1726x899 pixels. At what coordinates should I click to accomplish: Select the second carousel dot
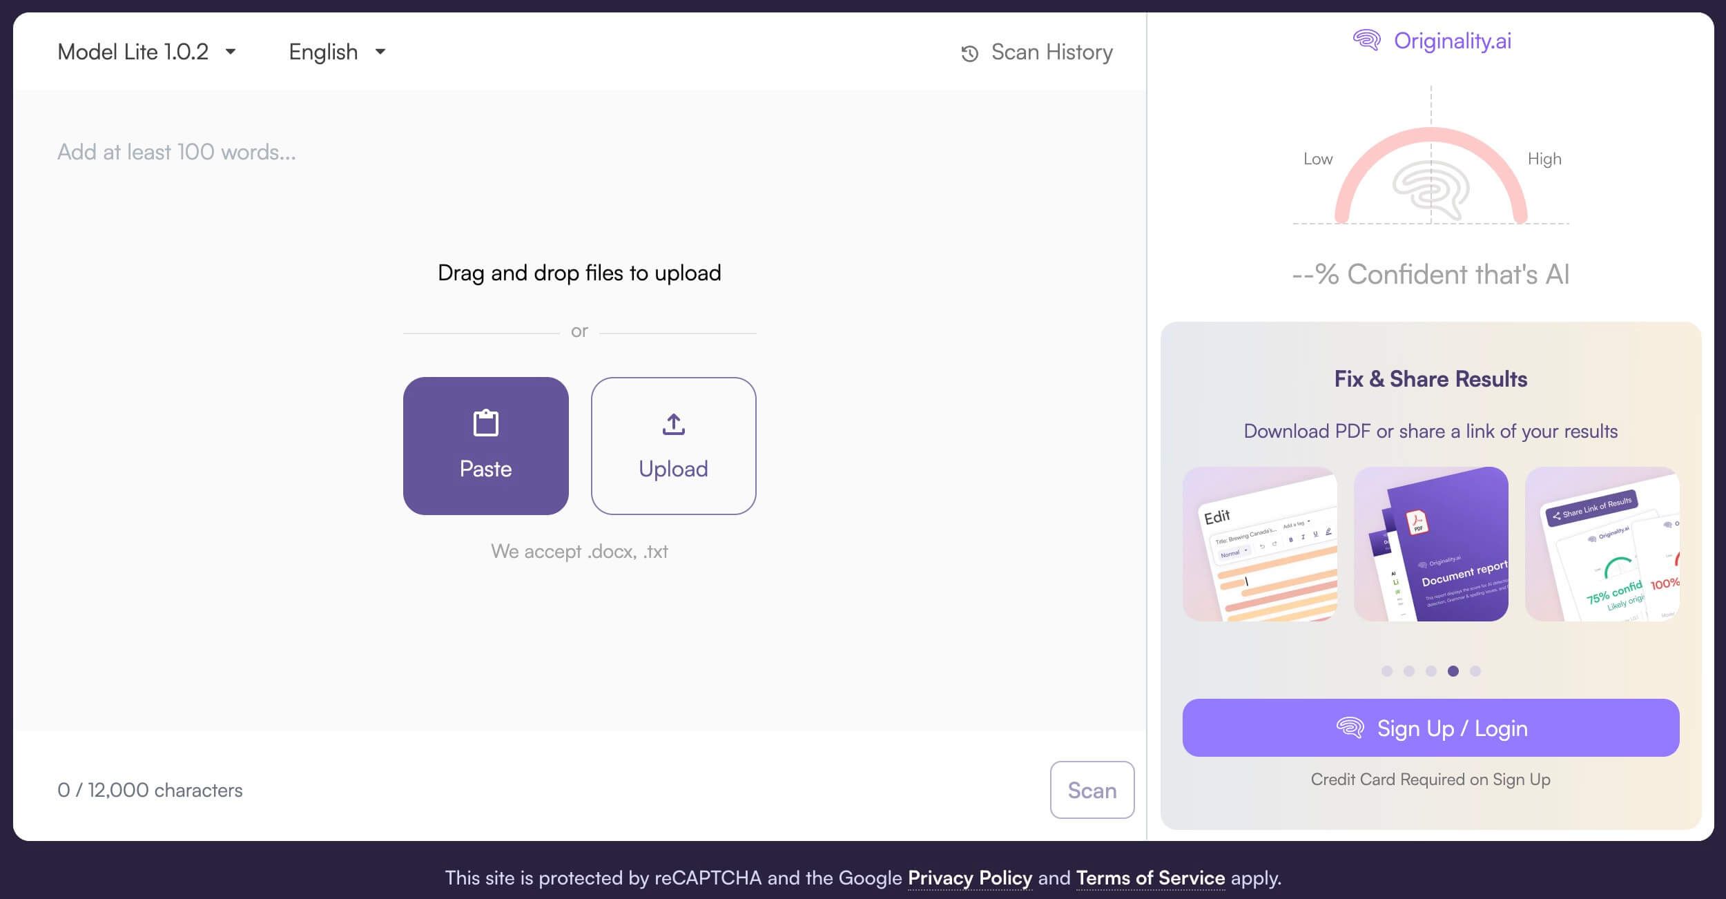click(x=1408, y=671)
